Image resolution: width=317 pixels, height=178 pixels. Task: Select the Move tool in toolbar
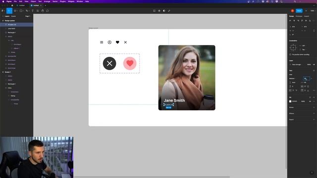click(9, 11)
